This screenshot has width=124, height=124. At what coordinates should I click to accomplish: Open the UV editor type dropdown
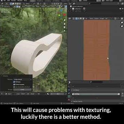coord(70,18)
